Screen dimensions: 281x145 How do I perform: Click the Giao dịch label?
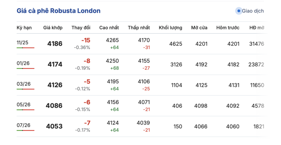pos(253,11)
